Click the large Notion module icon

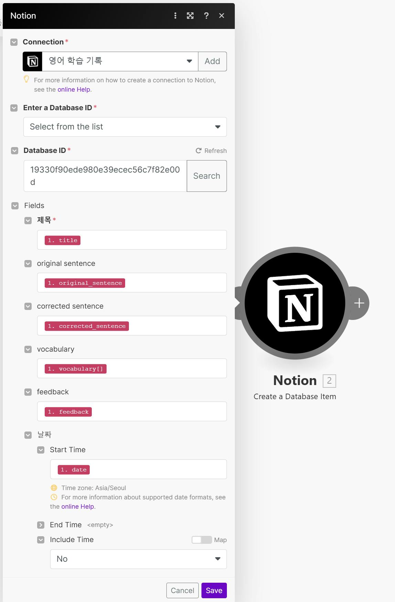pyautogui.click(x=295, y=303)
